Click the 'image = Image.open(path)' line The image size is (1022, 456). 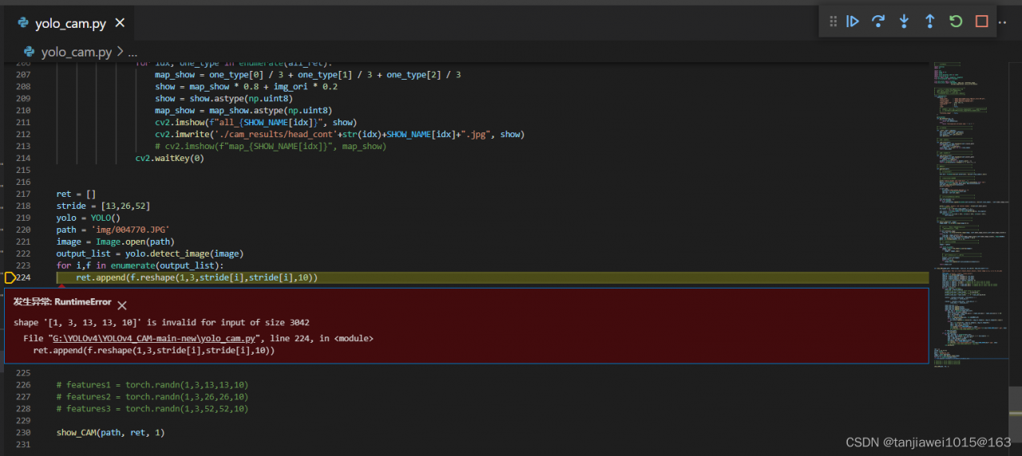point(115,242)
